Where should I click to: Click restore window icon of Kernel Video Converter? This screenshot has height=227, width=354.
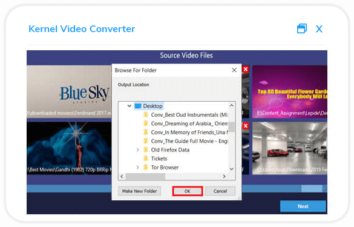point(302,28)
